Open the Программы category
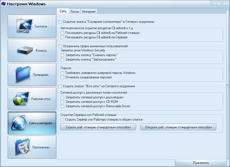This screenshot has height=167, width=230. pos(32,147)
